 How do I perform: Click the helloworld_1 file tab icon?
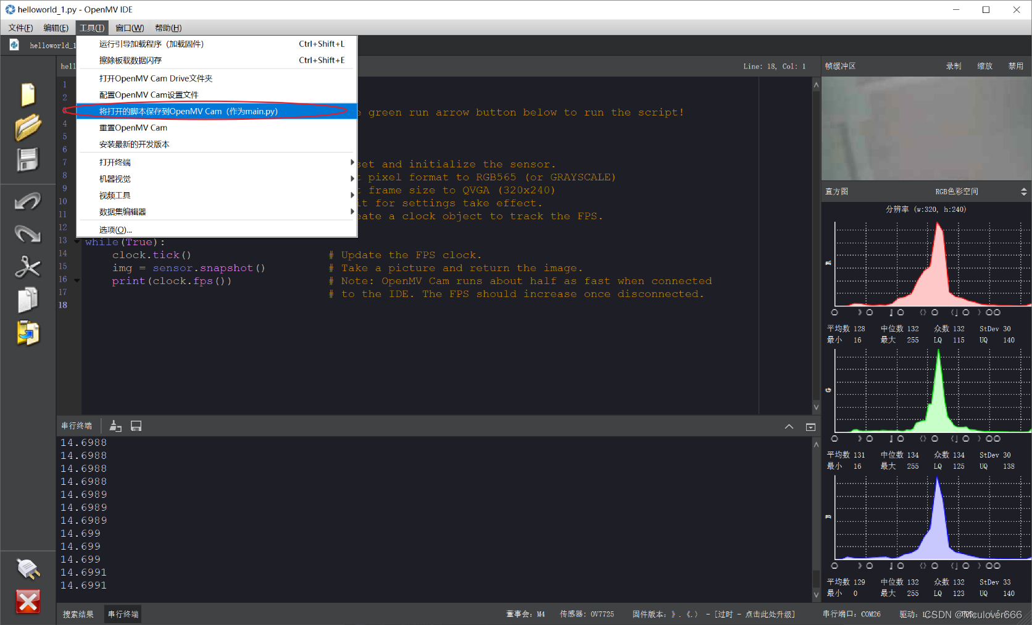14,45
